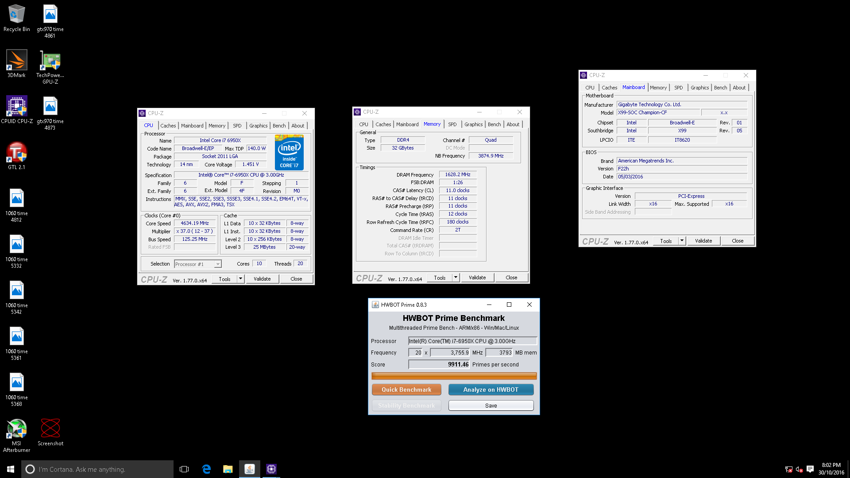Select Memory tab in the Mainboard window

pos(658,88)
